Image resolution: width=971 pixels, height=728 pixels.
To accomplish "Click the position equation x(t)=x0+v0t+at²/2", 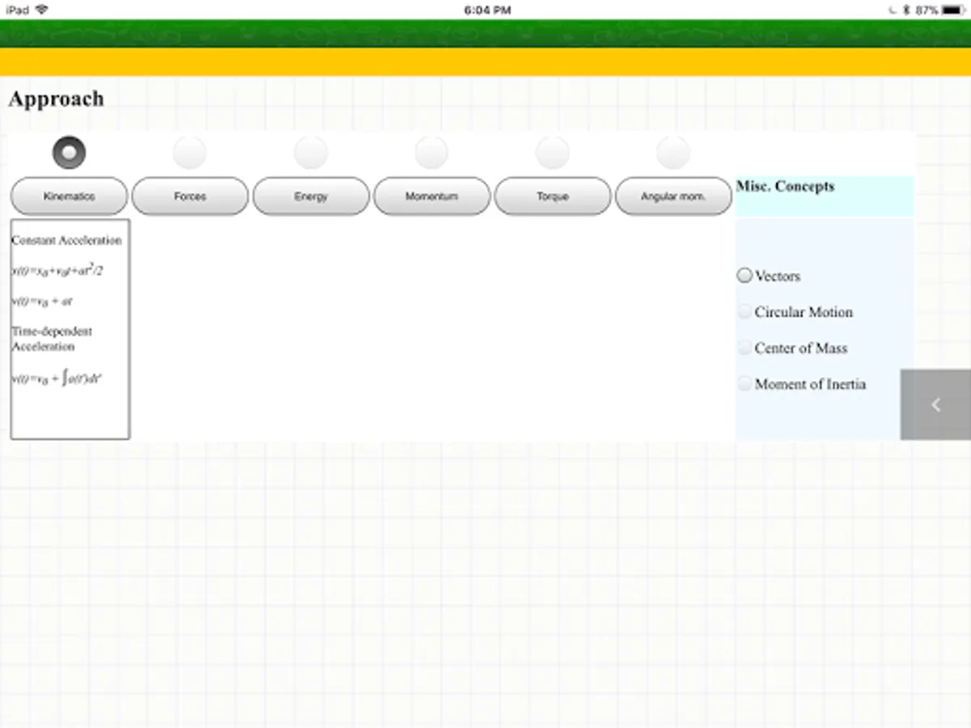I will [x=57, y=270].
